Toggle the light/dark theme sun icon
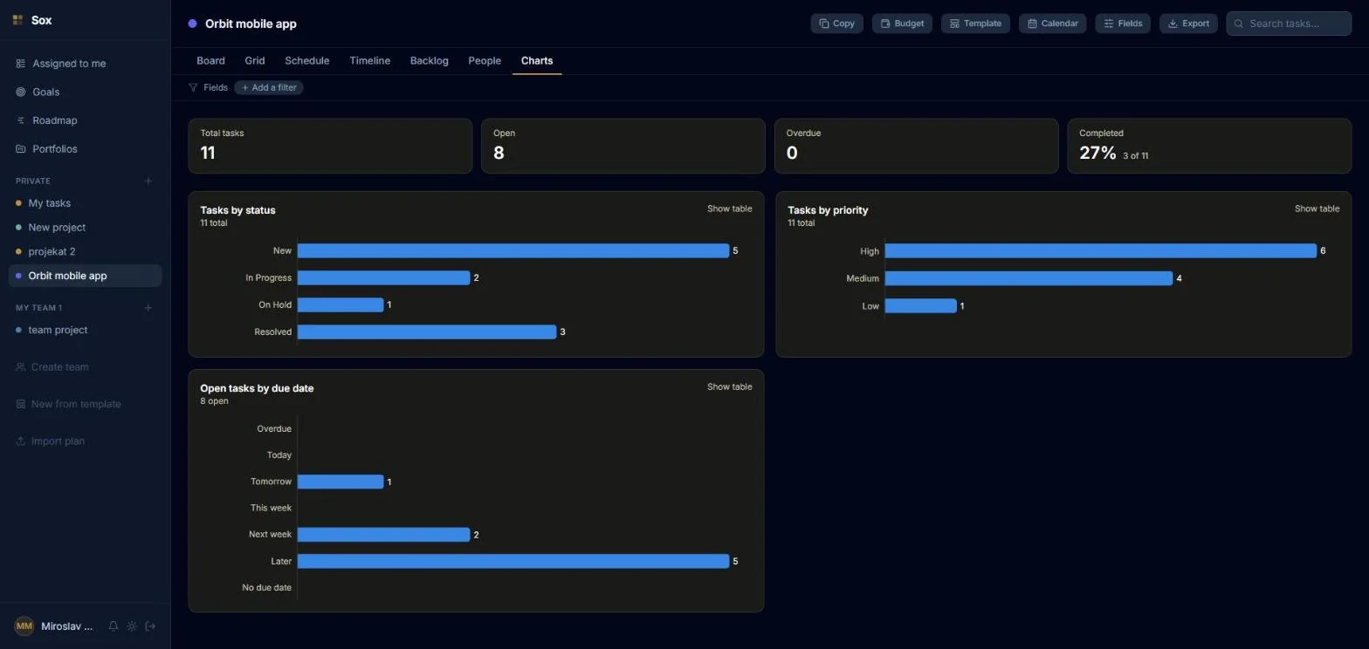This screenshot has width=1369, height=649. point(132,626)
